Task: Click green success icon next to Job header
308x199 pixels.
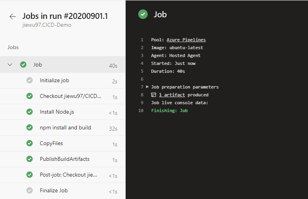Action: (143, 14)
